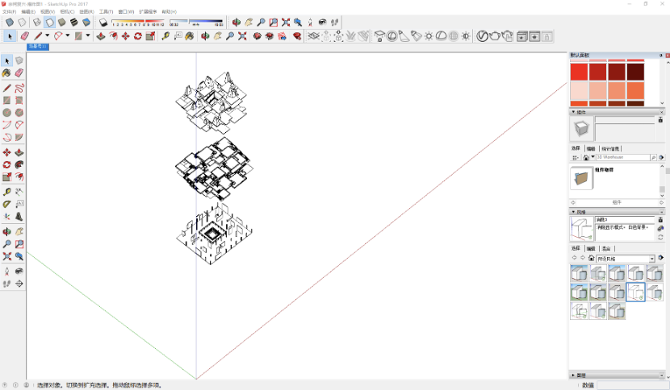This screenshot has height=390, width=670.
Task: Open the 工具 (Tools) menu
Action: [x=106, y=11]
